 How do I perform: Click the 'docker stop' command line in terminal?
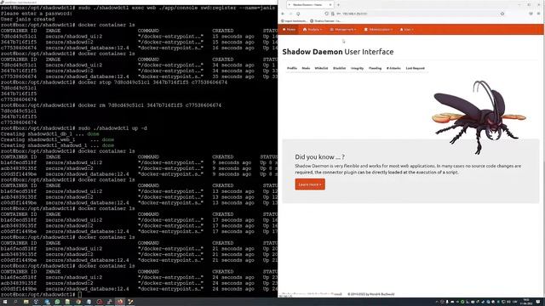[113, 82]
